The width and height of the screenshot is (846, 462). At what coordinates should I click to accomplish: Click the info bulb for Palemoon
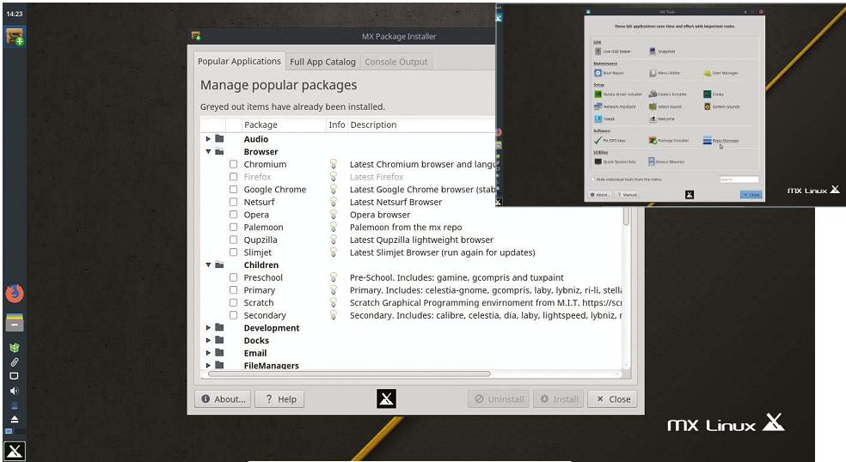(x=334, y=227)
